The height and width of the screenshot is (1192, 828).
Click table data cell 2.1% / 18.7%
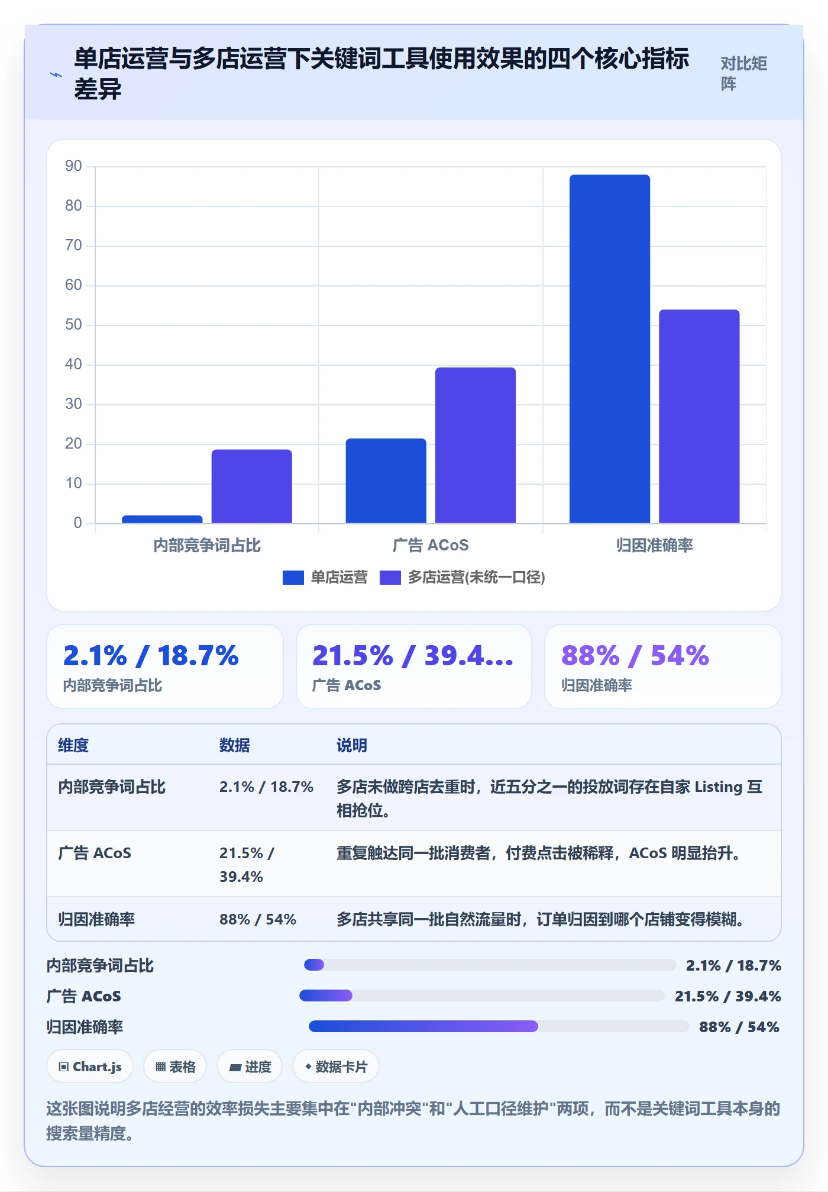coord(266,787)
